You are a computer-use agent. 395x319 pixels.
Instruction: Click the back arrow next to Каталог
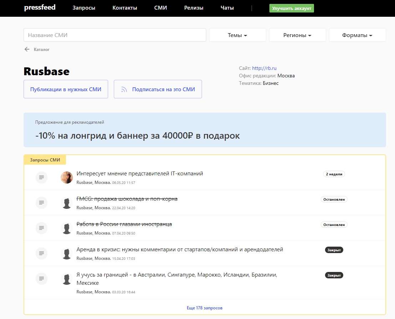pos(27,50)
